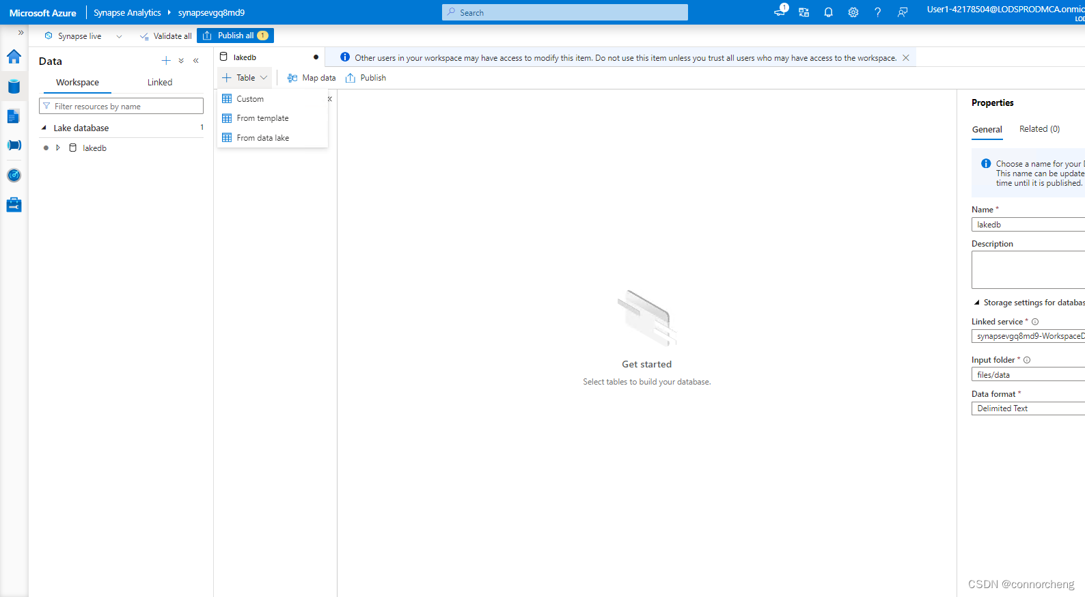Open the directory switcher icon

point(804,12)
